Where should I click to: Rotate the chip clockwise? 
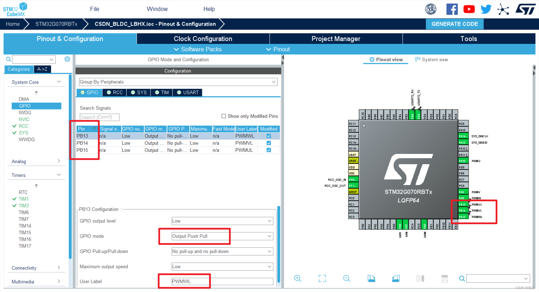pyautogui.click(x=371, y=278)
